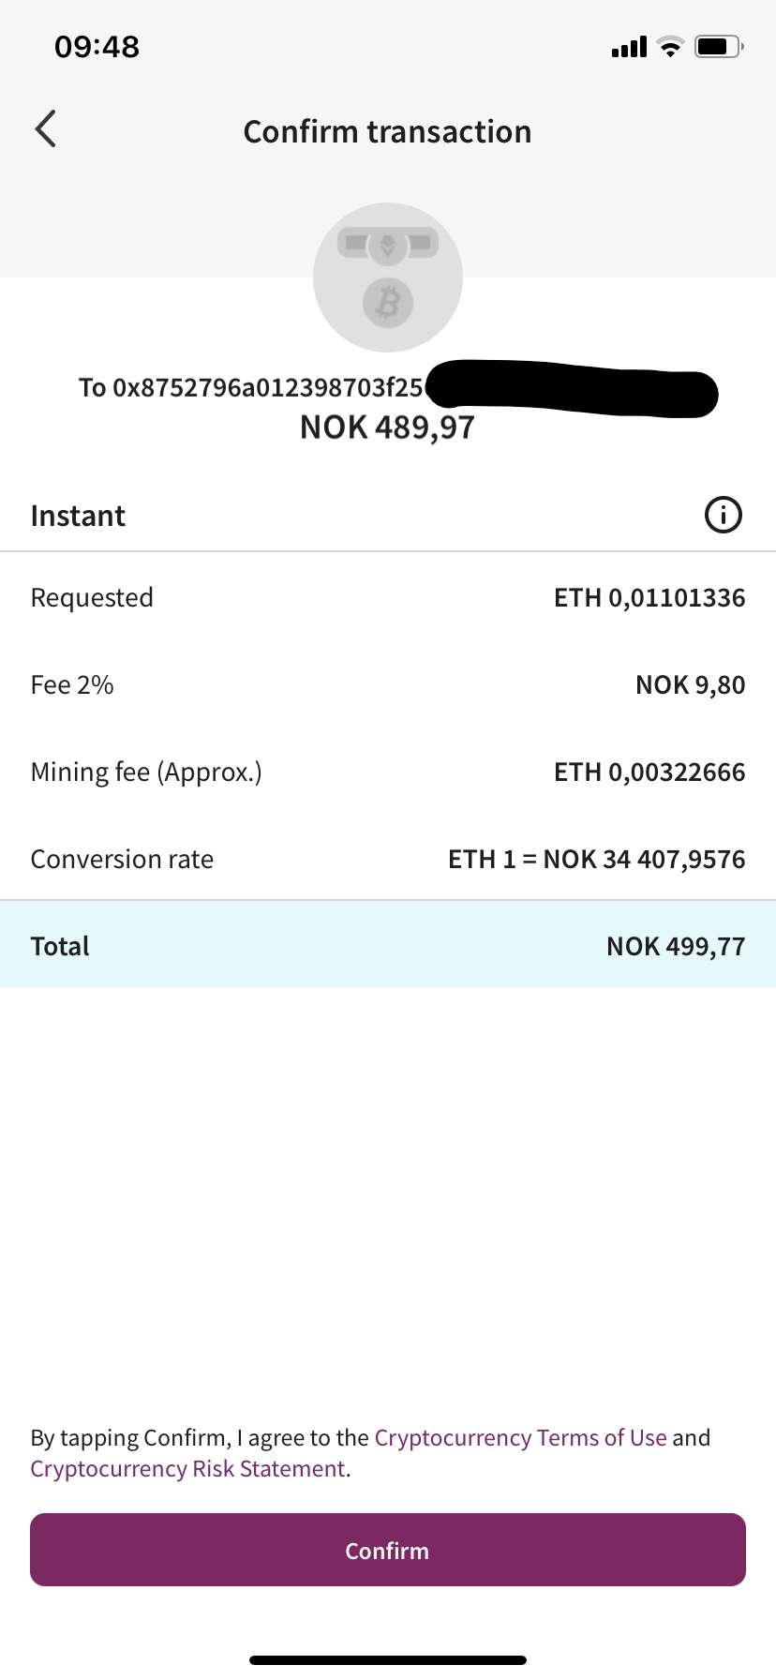Open the Cryptocurrency Terms of Use link
The image size is (776, 1680).
(x=520, y=1437)
